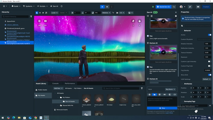The width and height of the screenshot is (213, 120).
Task: Toggle World Sim On button
Action: point(164,7)
